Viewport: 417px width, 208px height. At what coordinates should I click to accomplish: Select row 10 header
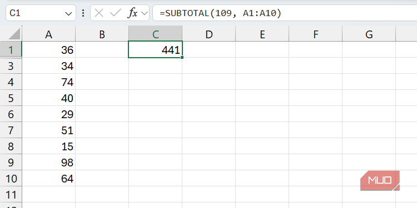point(11,178)
